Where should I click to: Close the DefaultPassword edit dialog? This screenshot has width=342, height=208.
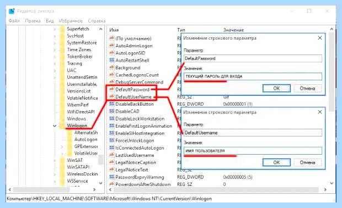point(320,38)
